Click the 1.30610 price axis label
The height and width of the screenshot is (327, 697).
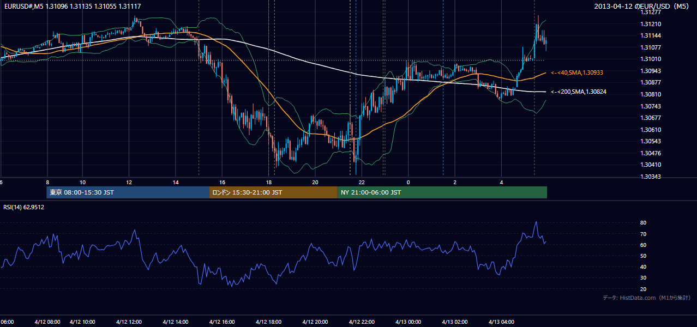coord(651,130)
